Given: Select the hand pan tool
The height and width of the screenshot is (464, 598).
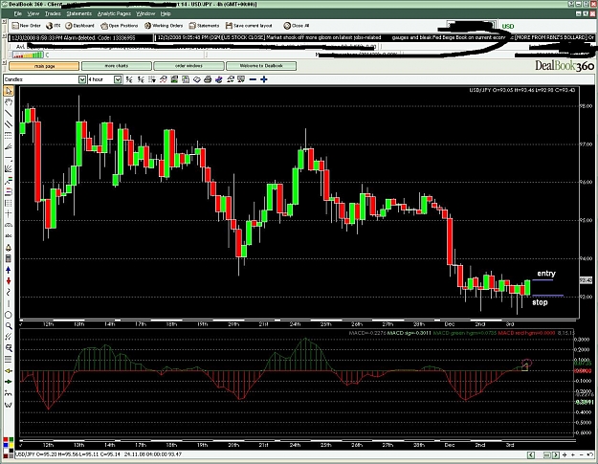Looking at the screenshot, I should pos(9,102).
